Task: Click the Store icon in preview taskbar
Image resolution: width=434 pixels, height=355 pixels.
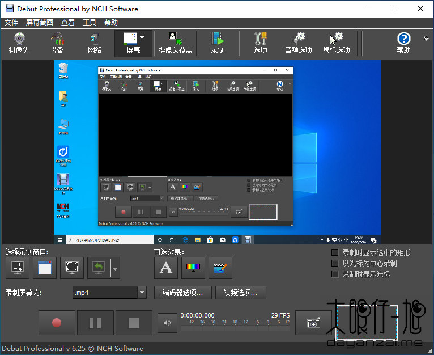Action: click(210, 240)
